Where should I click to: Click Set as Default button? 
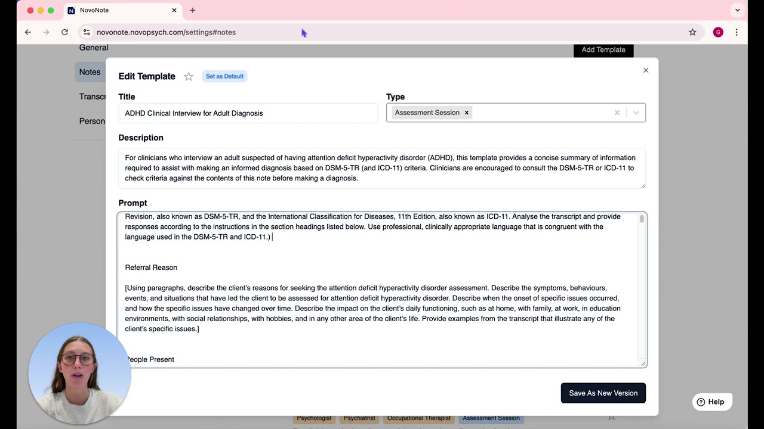(x=224, y=76)
